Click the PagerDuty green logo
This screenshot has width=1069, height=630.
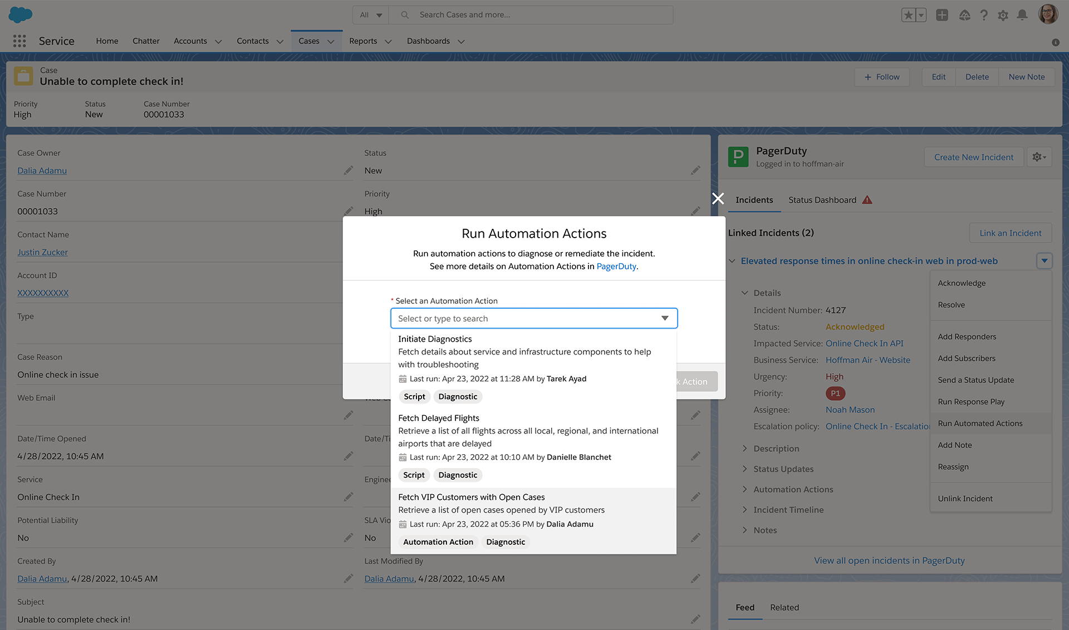pos(738,156)
